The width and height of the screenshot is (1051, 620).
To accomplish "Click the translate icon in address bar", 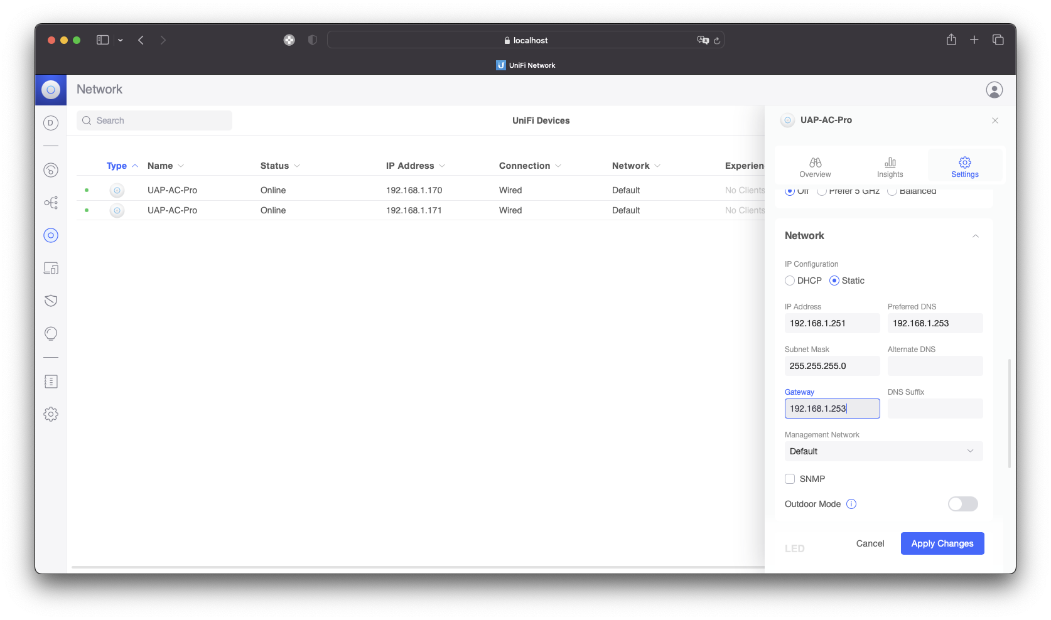I will (x=703, y=40).
